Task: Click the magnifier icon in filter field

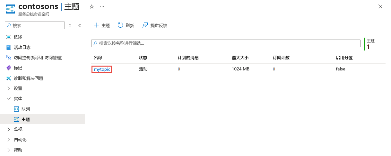Action: click(x=95, y=43)
